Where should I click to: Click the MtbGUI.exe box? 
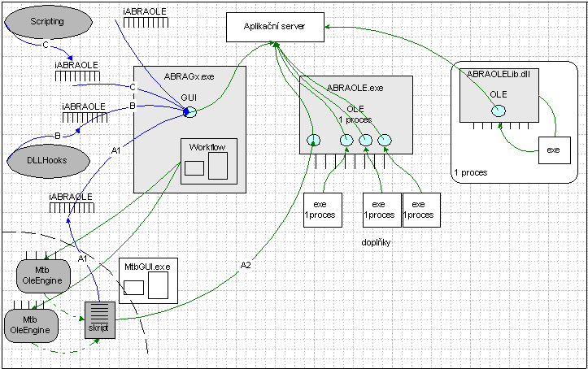147,280
